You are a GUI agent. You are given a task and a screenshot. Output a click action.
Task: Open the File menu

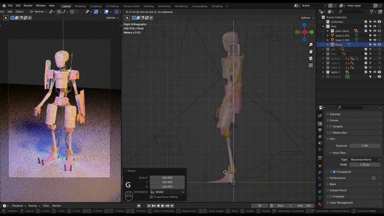click(10, 5)
